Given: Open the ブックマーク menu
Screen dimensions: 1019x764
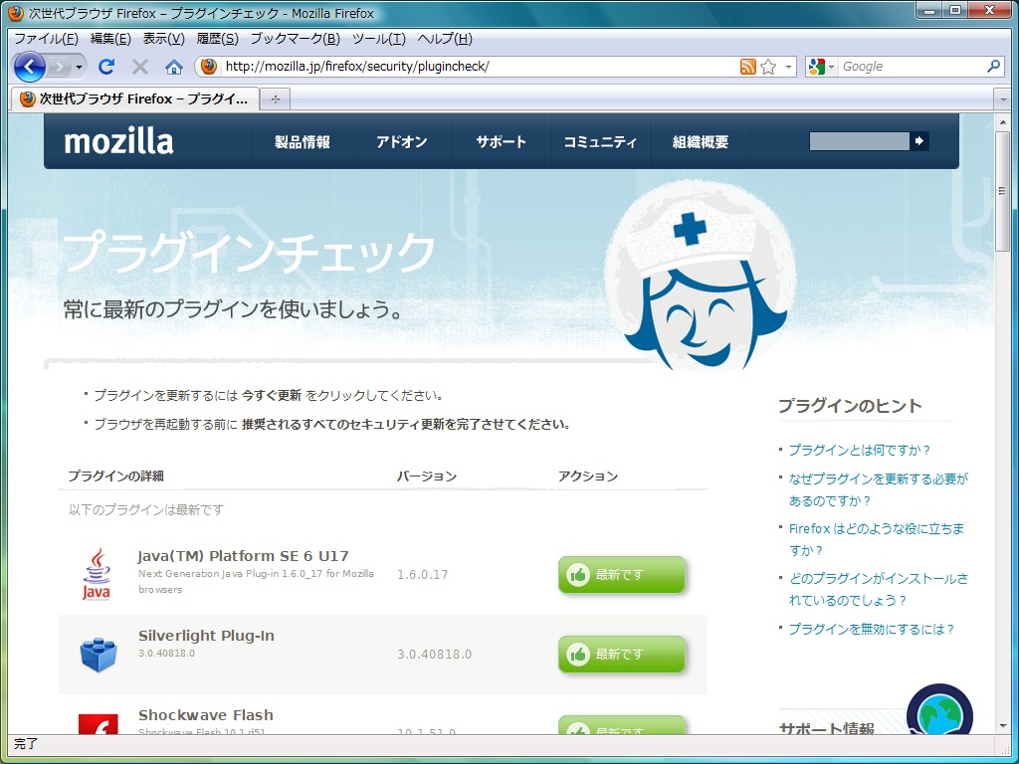Looking at the screenshot, I should pyautogui.click(x=295, y=39).
